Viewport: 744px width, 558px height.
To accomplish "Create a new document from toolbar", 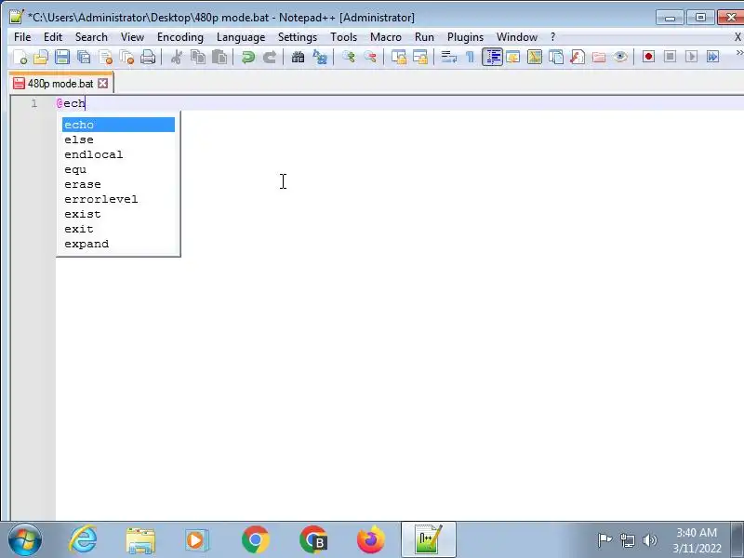I will (20, 58).
